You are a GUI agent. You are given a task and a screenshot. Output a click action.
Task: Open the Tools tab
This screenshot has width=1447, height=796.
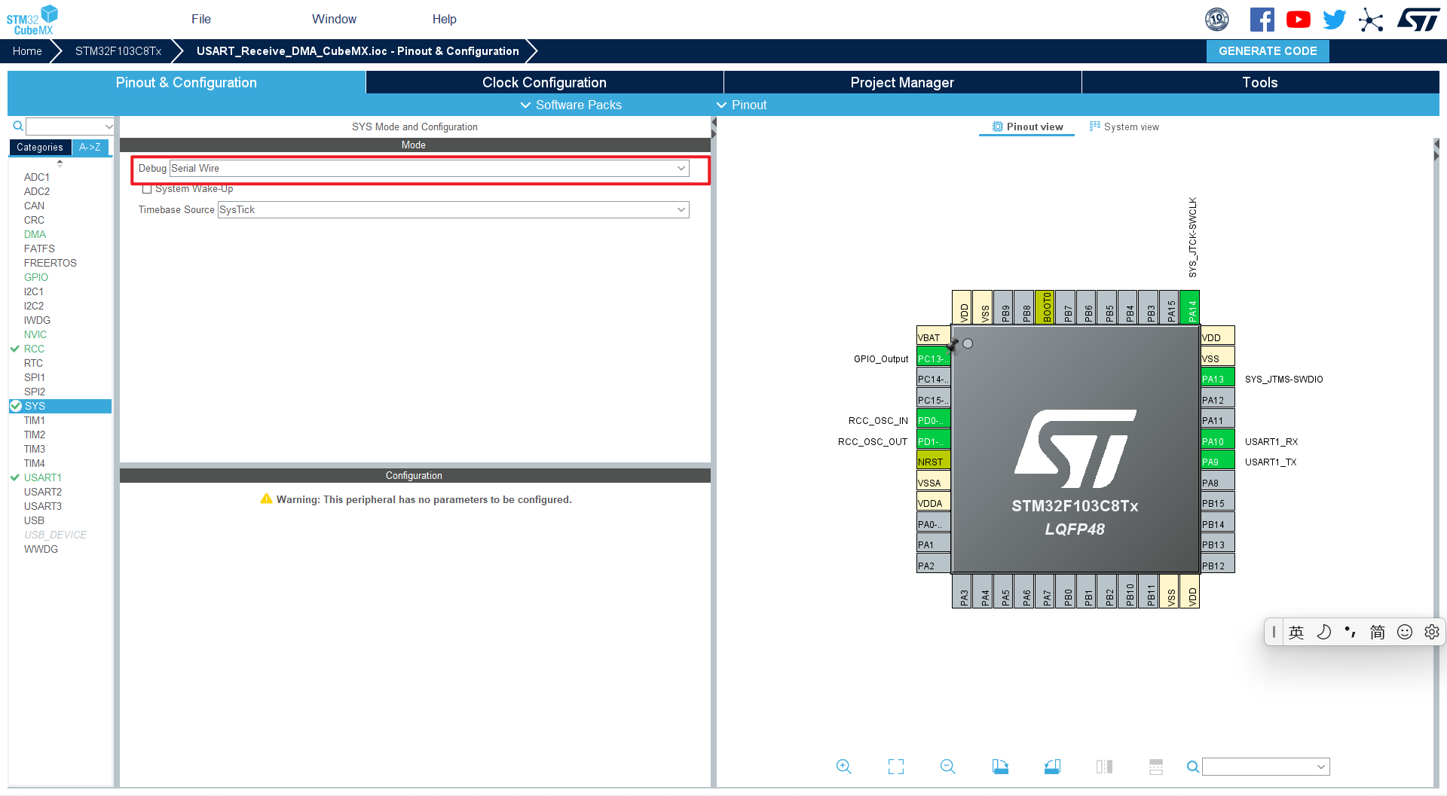[1260, 83]
